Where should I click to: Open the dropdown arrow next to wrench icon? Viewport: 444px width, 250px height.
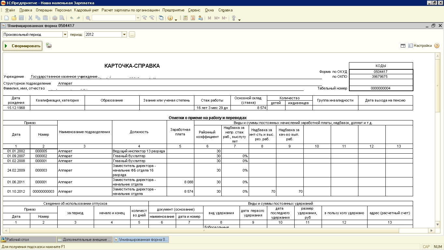[x=239, y=20]
